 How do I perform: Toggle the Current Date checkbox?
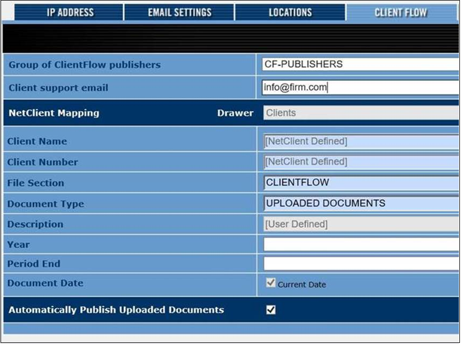(271, 283)
